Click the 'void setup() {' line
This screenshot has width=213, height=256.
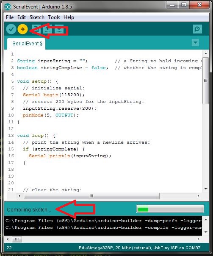click(38, 81)
